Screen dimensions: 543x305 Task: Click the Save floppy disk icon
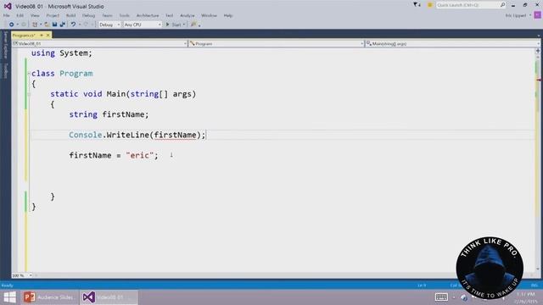coord(54,25)
